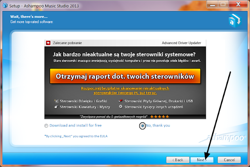Choose the No, thank you radio button

coord(142,126)
